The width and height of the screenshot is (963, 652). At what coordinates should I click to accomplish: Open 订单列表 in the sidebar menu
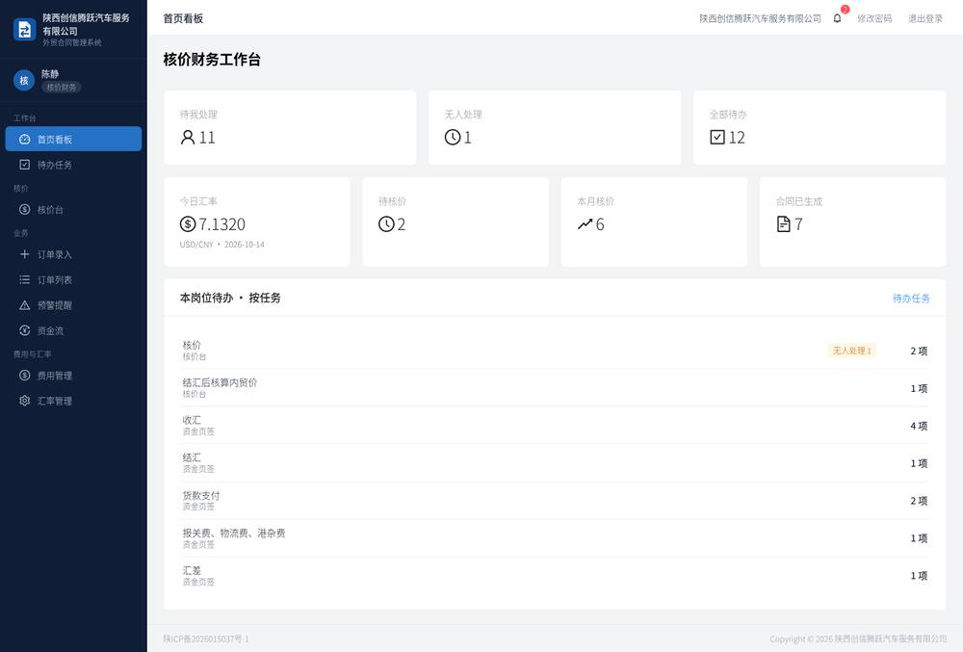pos(74,279)
